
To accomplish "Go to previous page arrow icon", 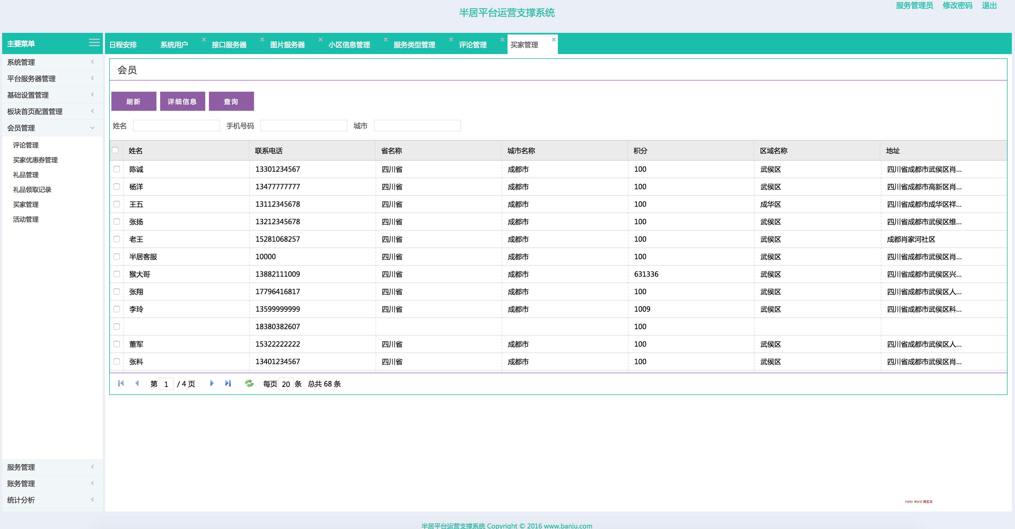I will (137, 383).
